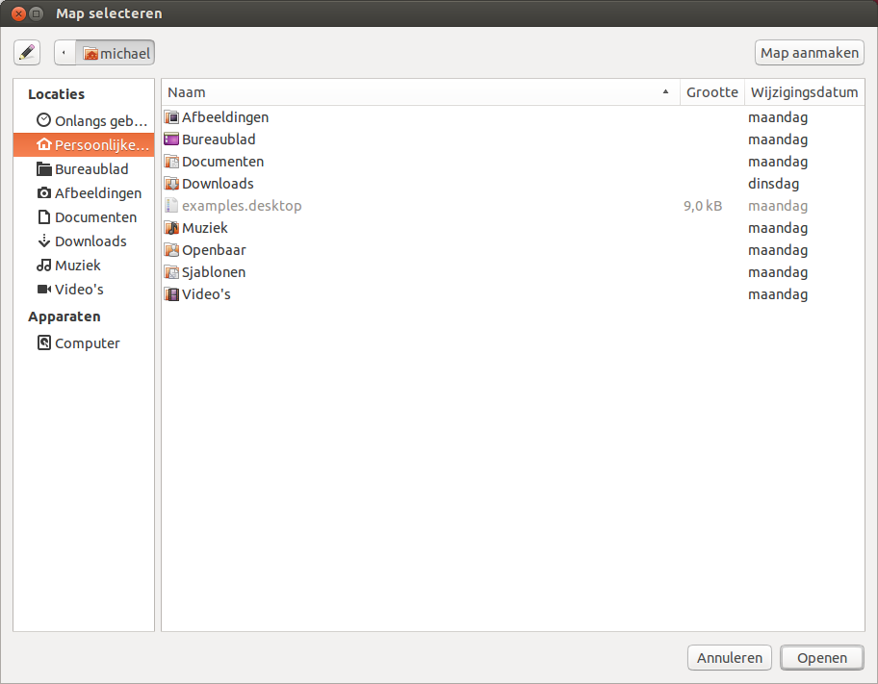
Task: Go to Downloads in the sidebar
Action: [90, 241]
